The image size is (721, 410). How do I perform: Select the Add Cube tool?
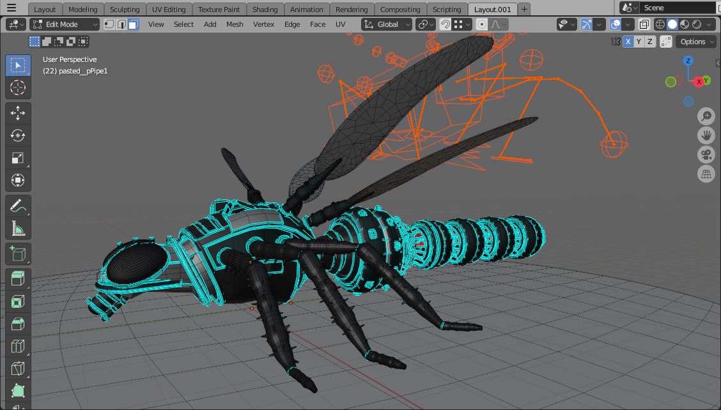pyautogui.click(x=18, y=254)
